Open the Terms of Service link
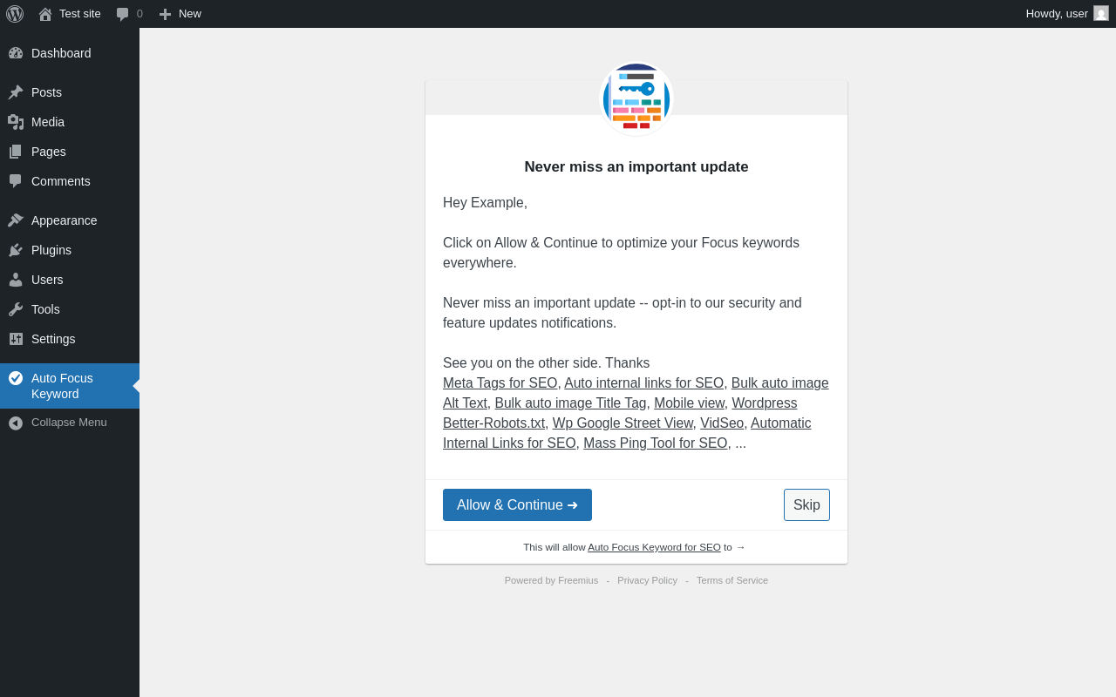The image size is (1116, 697). point(732,580)
